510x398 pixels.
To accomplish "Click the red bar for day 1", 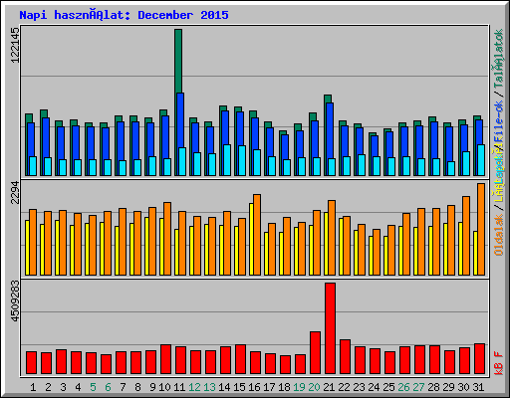I will tap(31, 363).
